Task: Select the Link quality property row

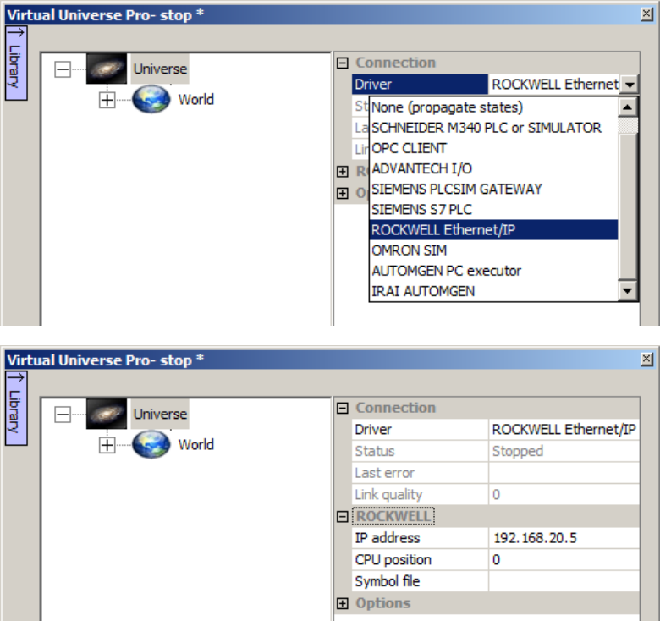Action: [x=495, y=495]
